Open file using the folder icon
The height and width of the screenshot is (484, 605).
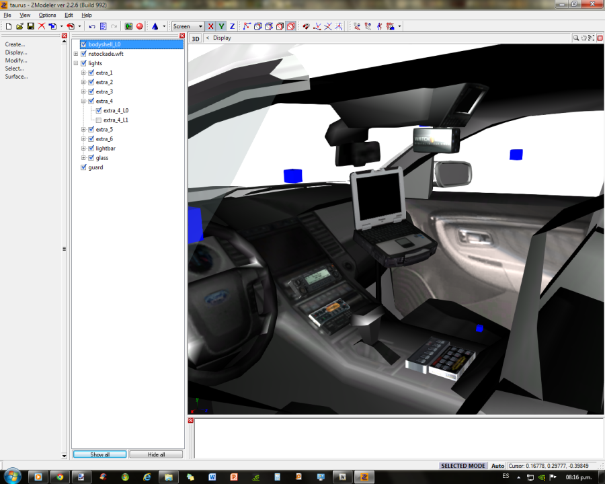click(x=19, y=26)
